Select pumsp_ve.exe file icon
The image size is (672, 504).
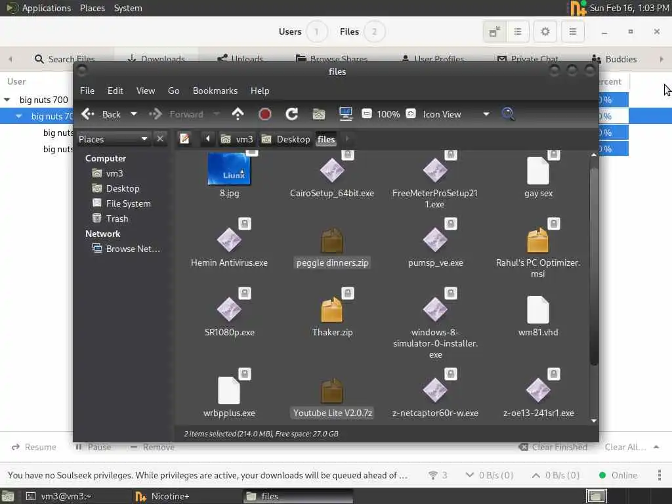pos(435,240)
